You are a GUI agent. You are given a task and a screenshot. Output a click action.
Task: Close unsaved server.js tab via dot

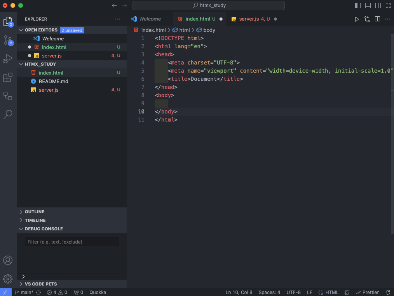(x=275, y=19)
